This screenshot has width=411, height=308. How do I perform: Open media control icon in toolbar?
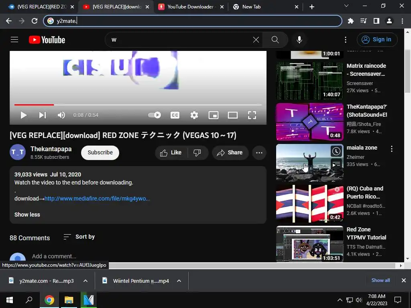point(363,21)
